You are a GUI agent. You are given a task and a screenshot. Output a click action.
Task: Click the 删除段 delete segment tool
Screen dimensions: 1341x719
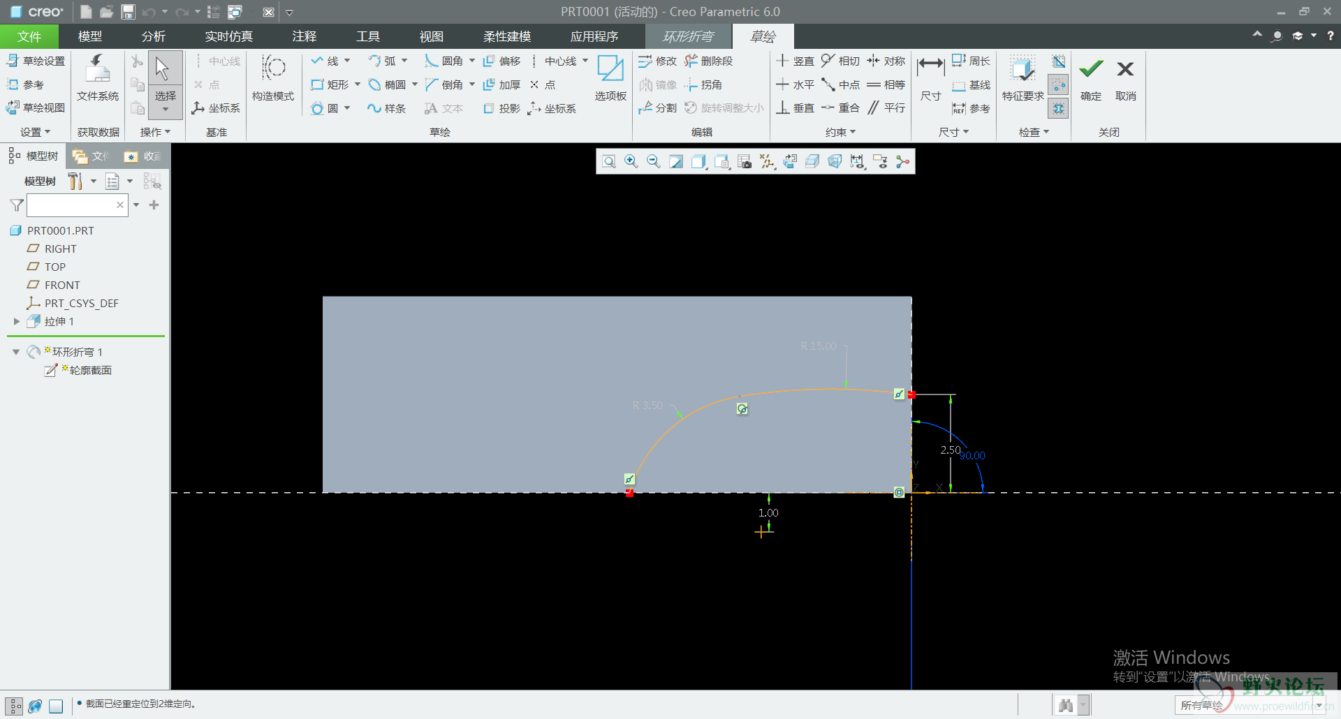(x=708, y=61)
